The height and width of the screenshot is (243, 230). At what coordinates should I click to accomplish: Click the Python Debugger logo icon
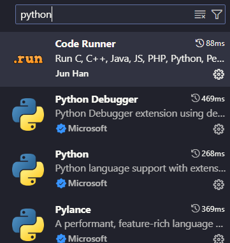coord(28,114)
